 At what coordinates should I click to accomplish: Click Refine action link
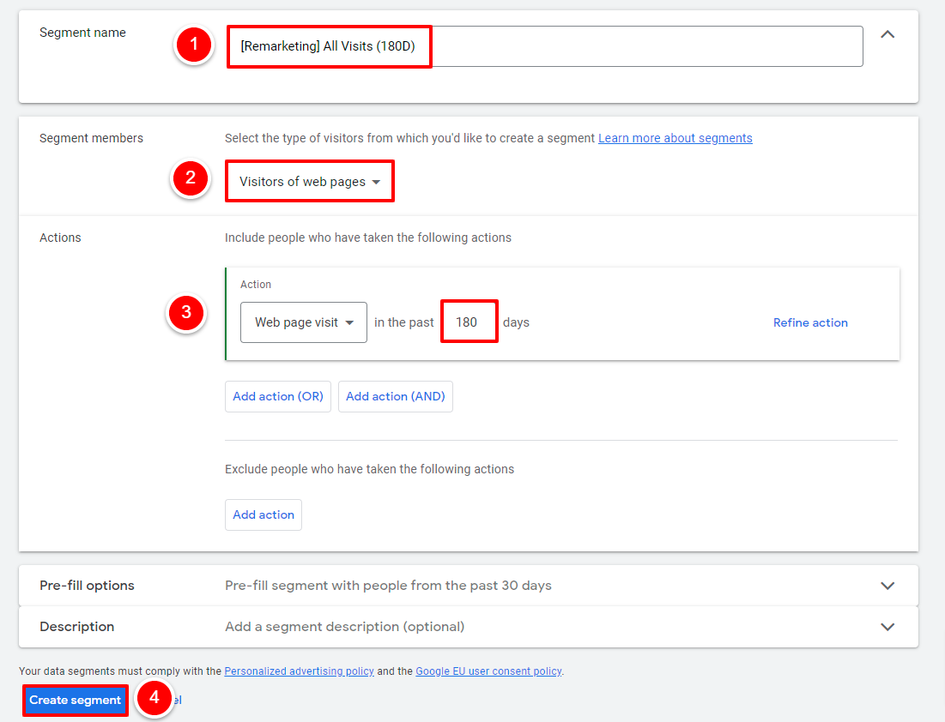click(x=810, y=322)
